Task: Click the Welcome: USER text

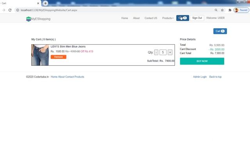Action: (215, 18)
